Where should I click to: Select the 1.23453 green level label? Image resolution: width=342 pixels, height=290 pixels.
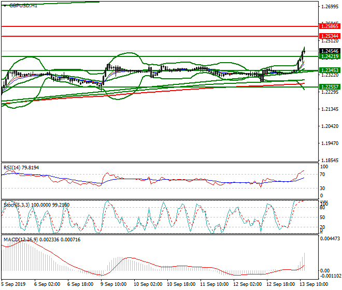click(330, 70)
